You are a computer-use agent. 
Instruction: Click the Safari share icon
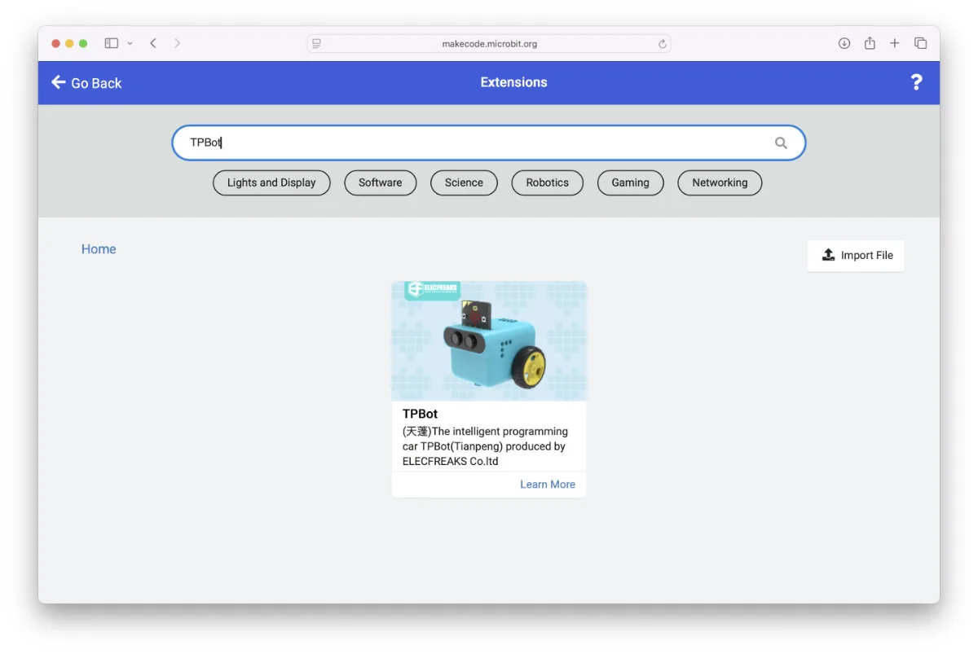click(870, 43)
